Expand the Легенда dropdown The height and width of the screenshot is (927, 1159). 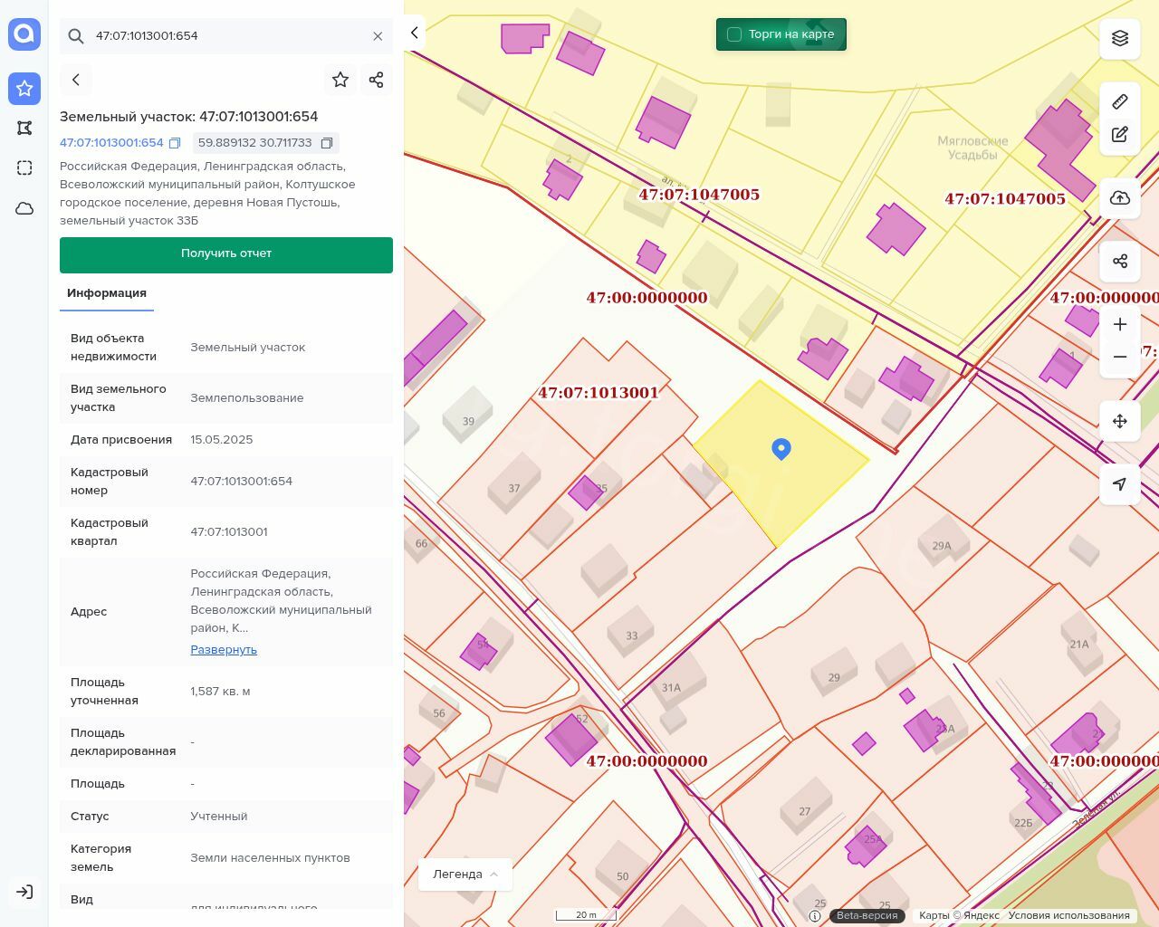coord(465,874)
